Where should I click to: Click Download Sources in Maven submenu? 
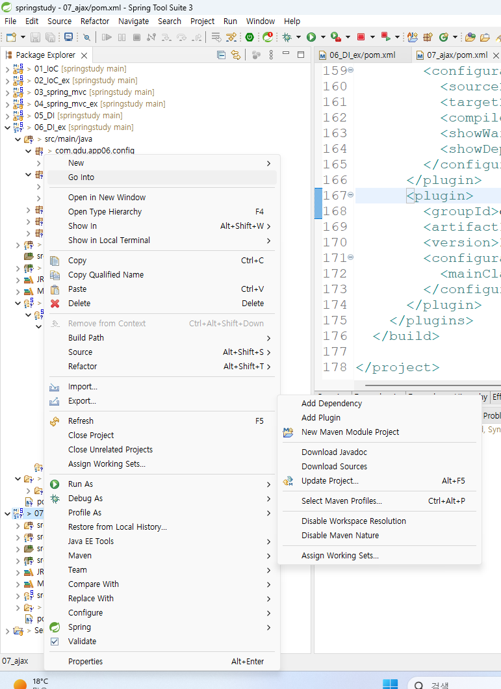pyautogui.click(x=379, y=466)
